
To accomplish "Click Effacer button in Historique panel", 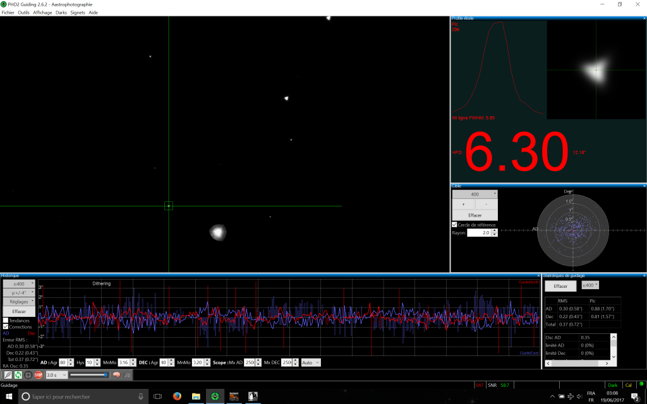I will pyautogui.click(x=20, y=311).
